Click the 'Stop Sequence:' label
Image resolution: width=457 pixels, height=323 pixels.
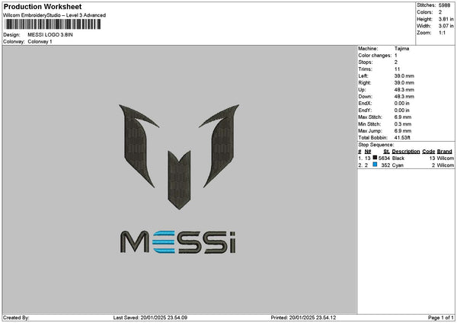376,145
